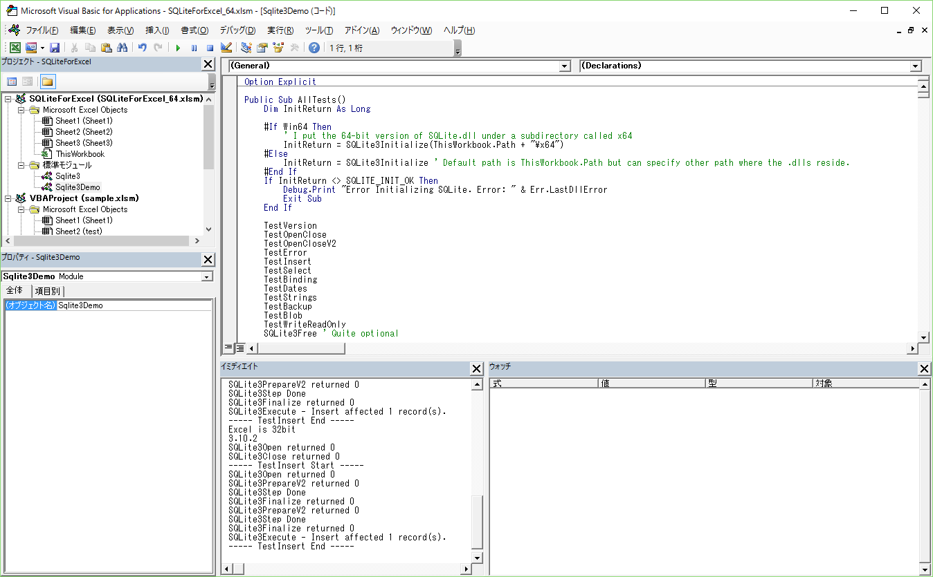Click the View Microsoft Excel icon
Screen dimensions: 933x577
pos(15,47)
